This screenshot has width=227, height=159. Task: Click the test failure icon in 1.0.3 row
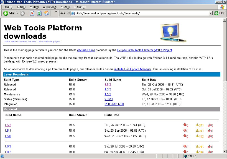(x=209, y=147)
